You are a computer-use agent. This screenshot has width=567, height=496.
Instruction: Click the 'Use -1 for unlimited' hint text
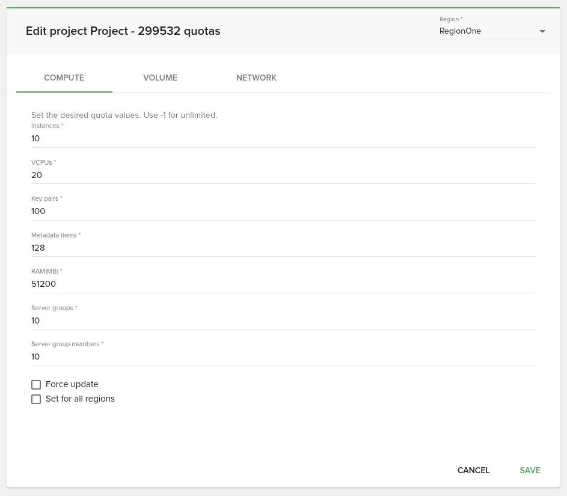(180, 115)
